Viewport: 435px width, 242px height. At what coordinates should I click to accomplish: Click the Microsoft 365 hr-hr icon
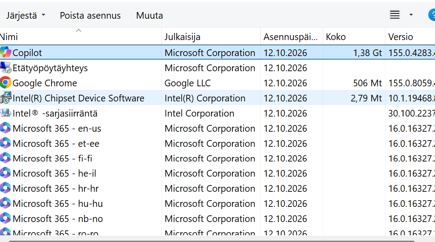[x=5, y=188]
